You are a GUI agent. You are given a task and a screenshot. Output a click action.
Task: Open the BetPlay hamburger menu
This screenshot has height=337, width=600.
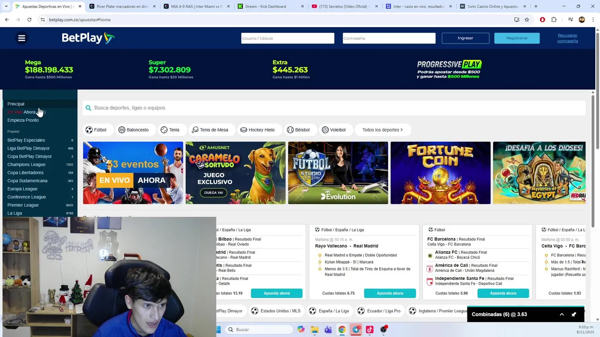[22, 38]
